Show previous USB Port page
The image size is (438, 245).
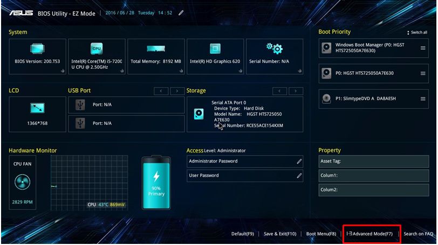tap(161, 91)
